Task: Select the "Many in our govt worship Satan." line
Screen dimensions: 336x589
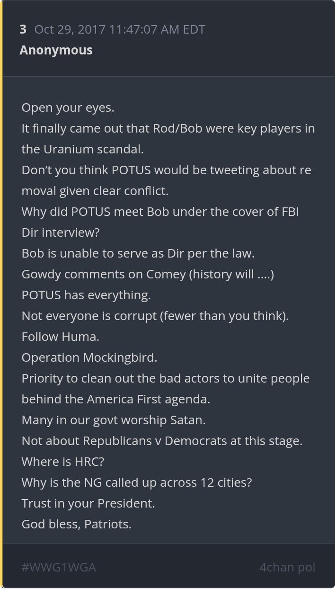Action: [114, 420]
